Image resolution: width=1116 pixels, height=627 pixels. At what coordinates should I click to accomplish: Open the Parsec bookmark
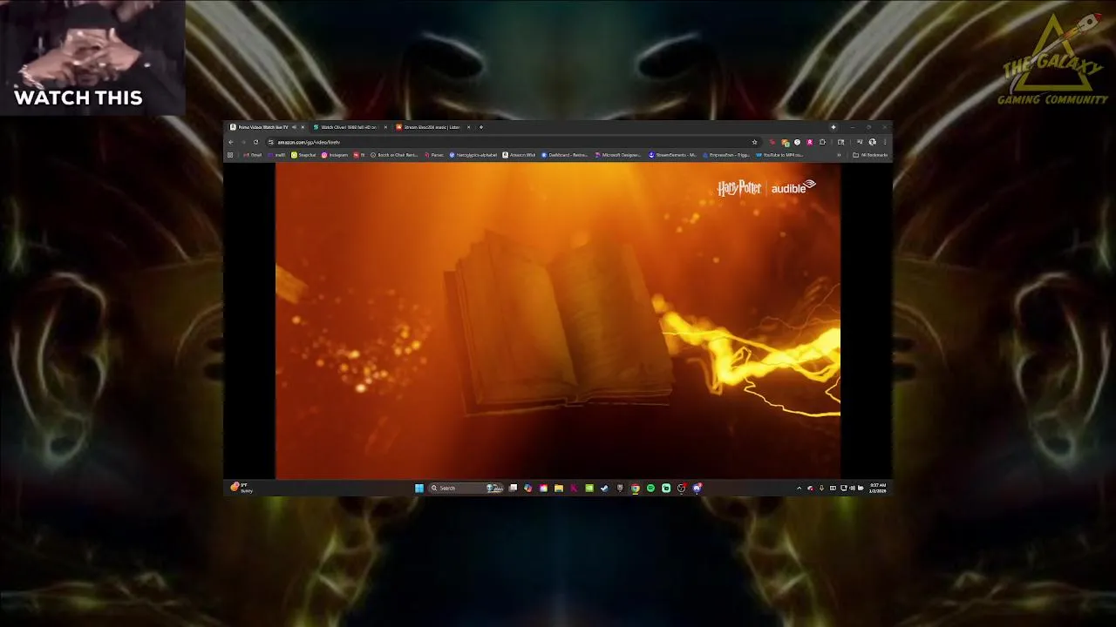[x=434, y=155]
